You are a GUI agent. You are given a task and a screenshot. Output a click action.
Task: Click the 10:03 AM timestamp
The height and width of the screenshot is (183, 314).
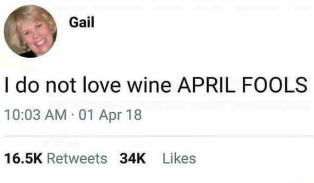pos(34,115)
